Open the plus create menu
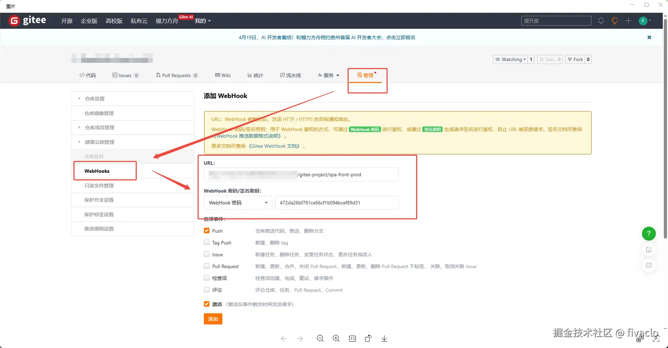Viewport: 668px width, 348px height. tap(628, 21)
